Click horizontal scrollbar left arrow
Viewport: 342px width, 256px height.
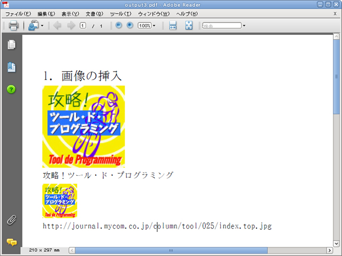tap(72, 250)
